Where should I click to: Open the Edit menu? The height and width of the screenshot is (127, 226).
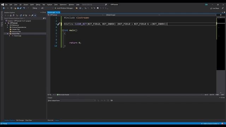[11, 5]
